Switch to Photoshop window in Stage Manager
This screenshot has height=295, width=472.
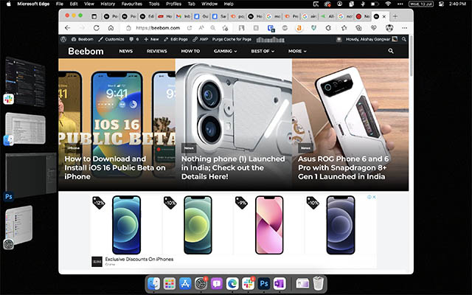click(31, 174)
